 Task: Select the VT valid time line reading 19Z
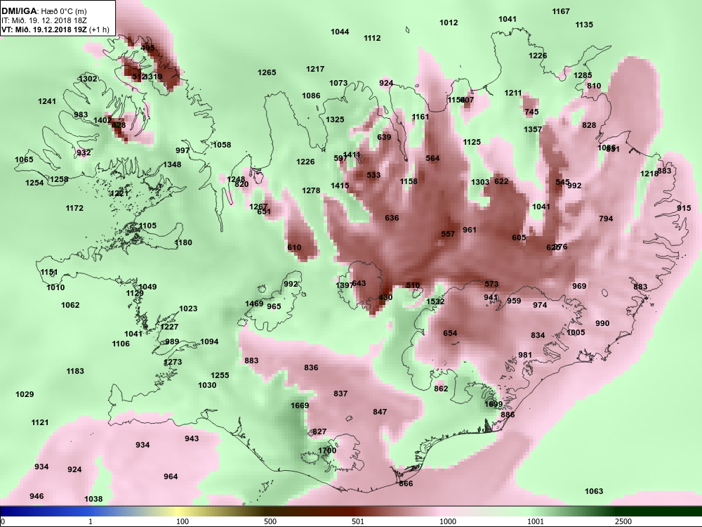click(x=55, y=30)
